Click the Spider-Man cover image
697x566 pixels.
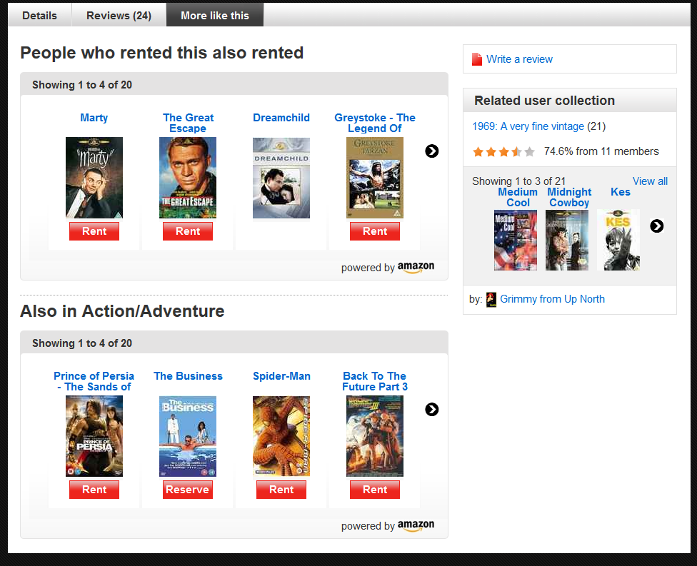[x=281, y=436]
